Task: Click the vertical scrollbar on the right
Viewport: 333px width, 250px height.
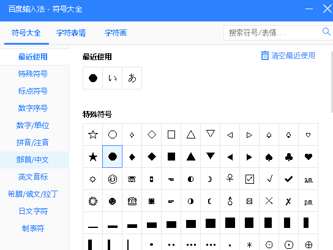Action: 332,82
